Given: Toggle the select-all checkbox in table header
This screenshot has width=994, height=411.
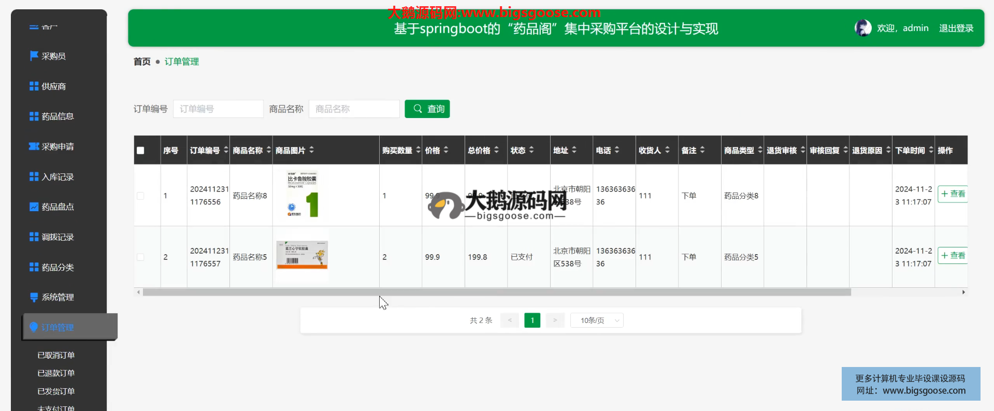Looking at the screenshot, I should coord(140,151).
